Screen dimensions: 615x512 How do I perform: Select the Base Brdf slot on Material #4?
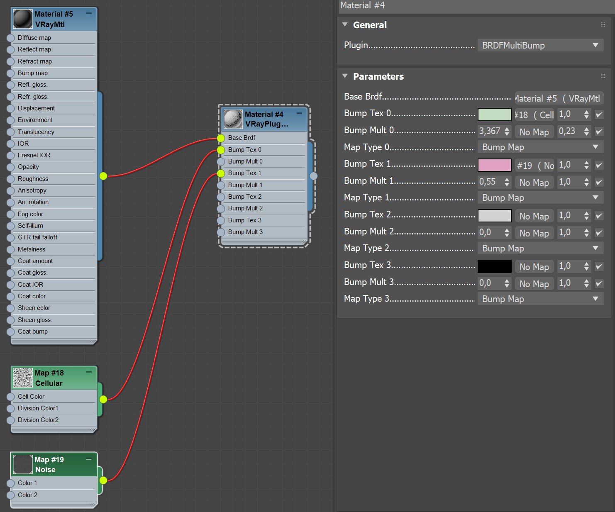click(x=220, y=138)
